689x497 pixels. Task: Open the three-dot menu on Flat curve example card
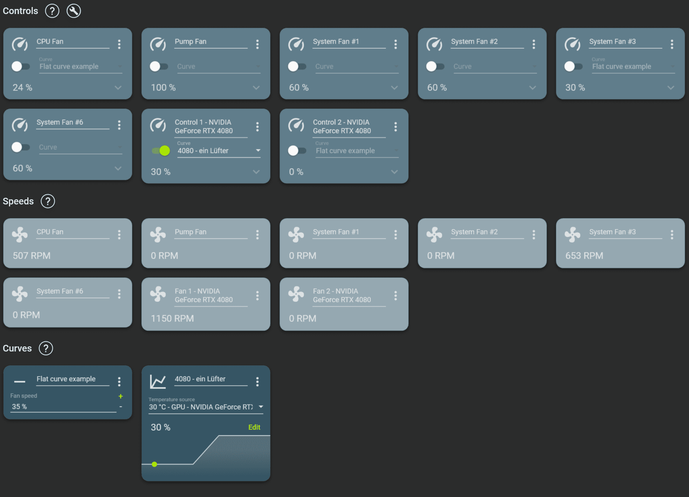click(x=119, y=382)
